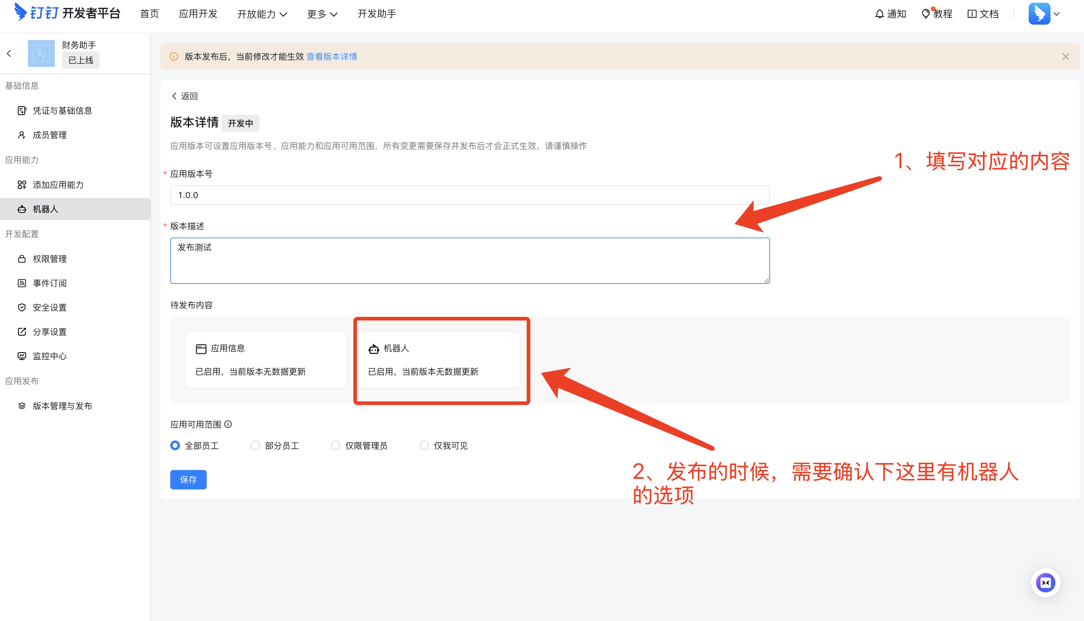Select the 部分员工 radio option
The image size is (1084, 621).
255,445
